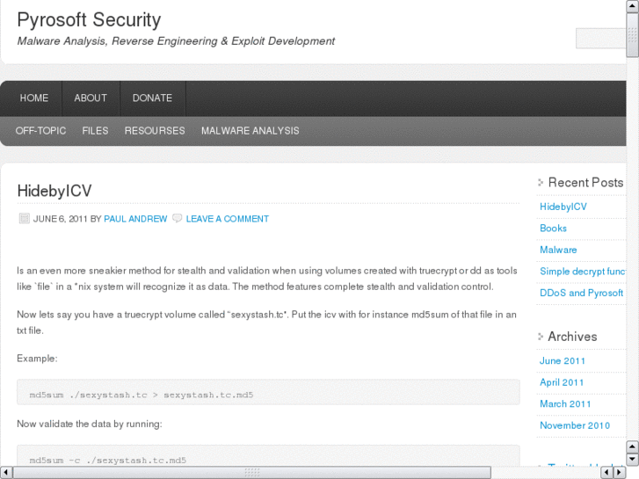Click the horizontal scroll left arrow at far left
Image resolution: width=639 pixels, height=479 pixels.
click(6, 473)
